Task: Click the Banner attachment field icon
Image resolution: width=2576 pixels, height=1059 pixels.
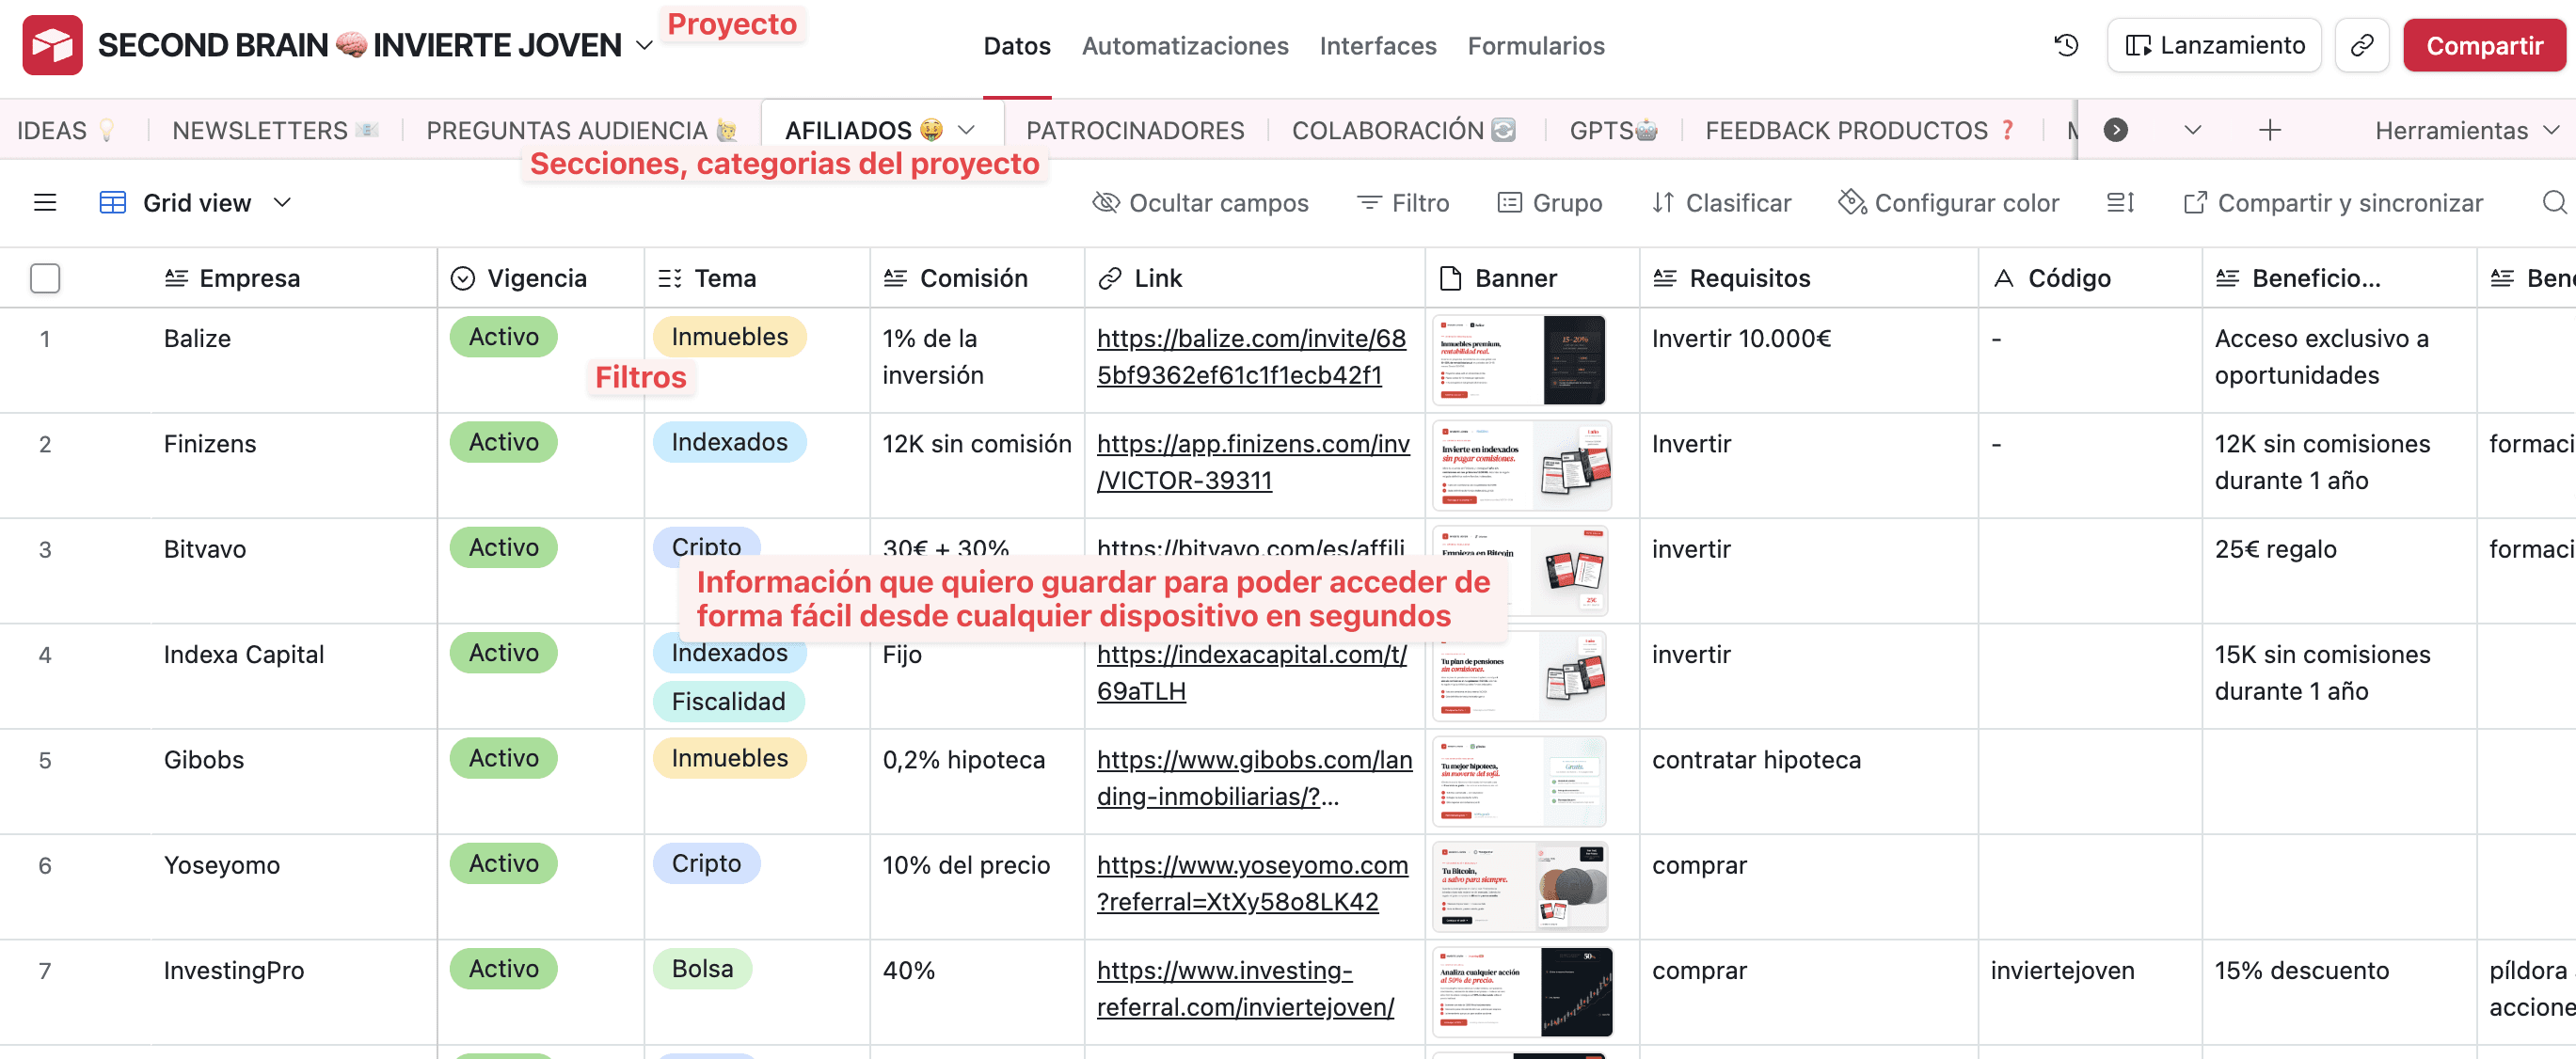Action: point(1451,278)
